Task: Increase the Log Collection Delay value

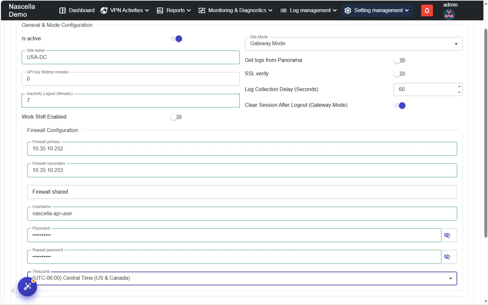Action: tap(459, 86)
